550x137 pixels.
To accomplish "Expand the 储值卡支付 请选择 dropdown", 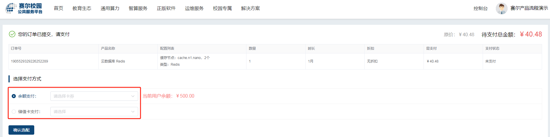I will pos(94,112).
